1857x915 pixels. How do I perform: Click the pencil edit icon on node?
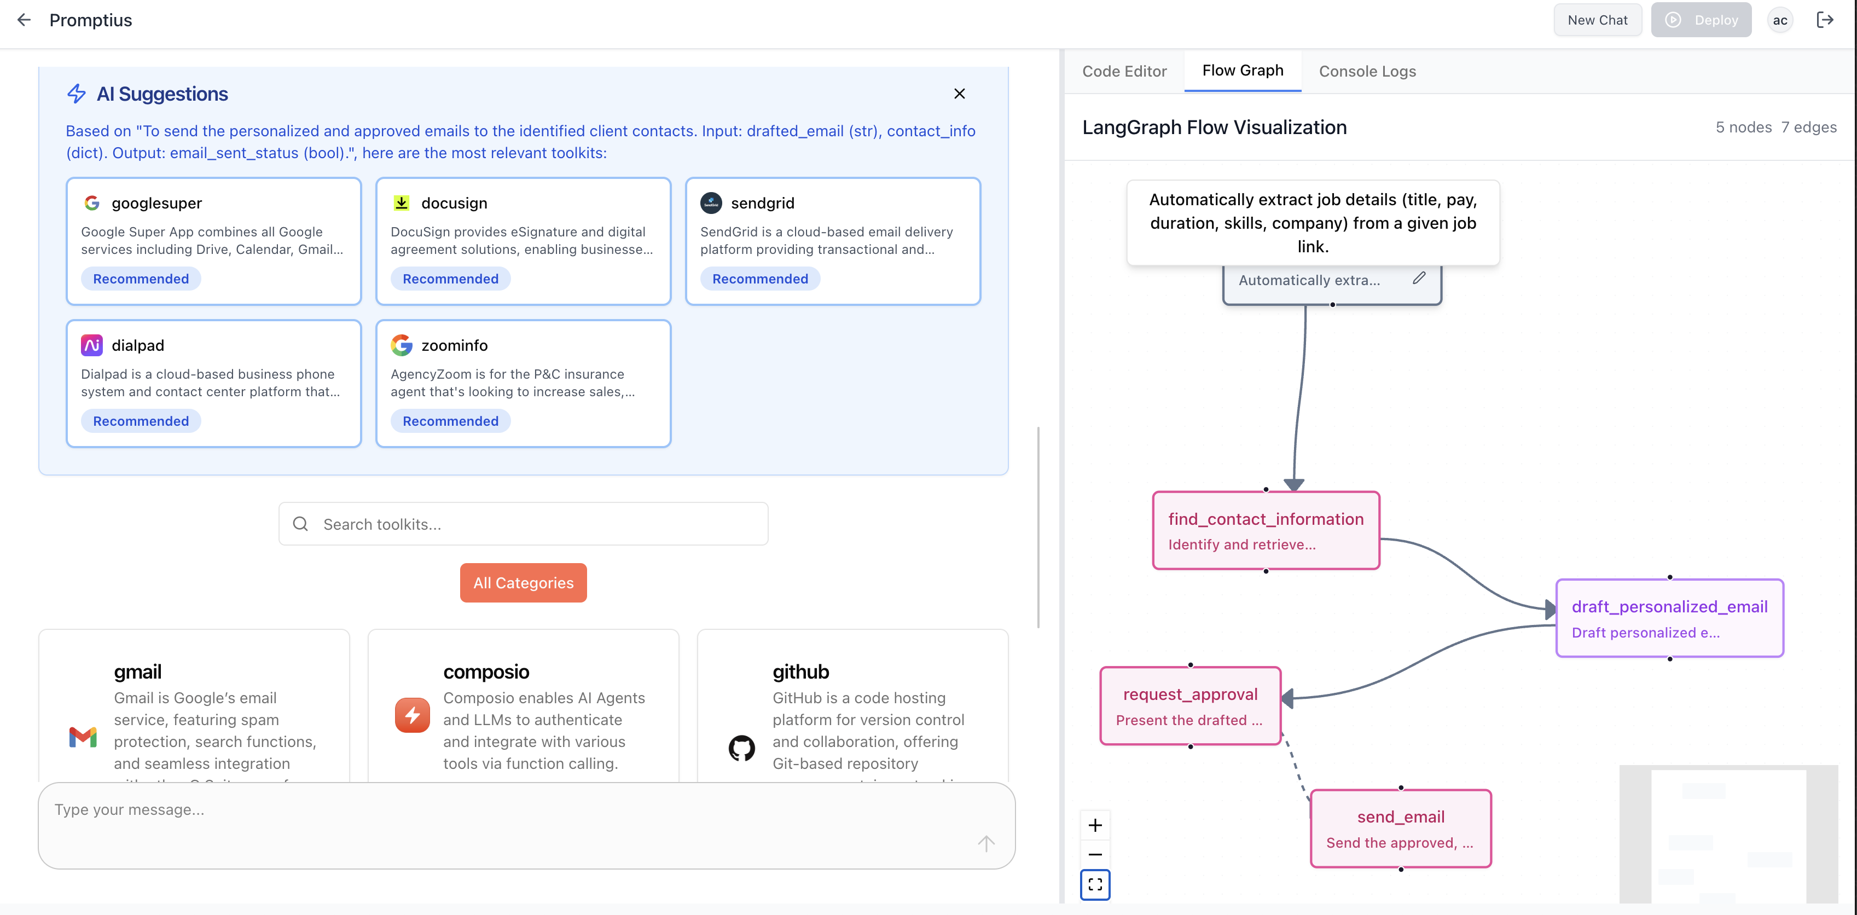tap(1418, 279)
